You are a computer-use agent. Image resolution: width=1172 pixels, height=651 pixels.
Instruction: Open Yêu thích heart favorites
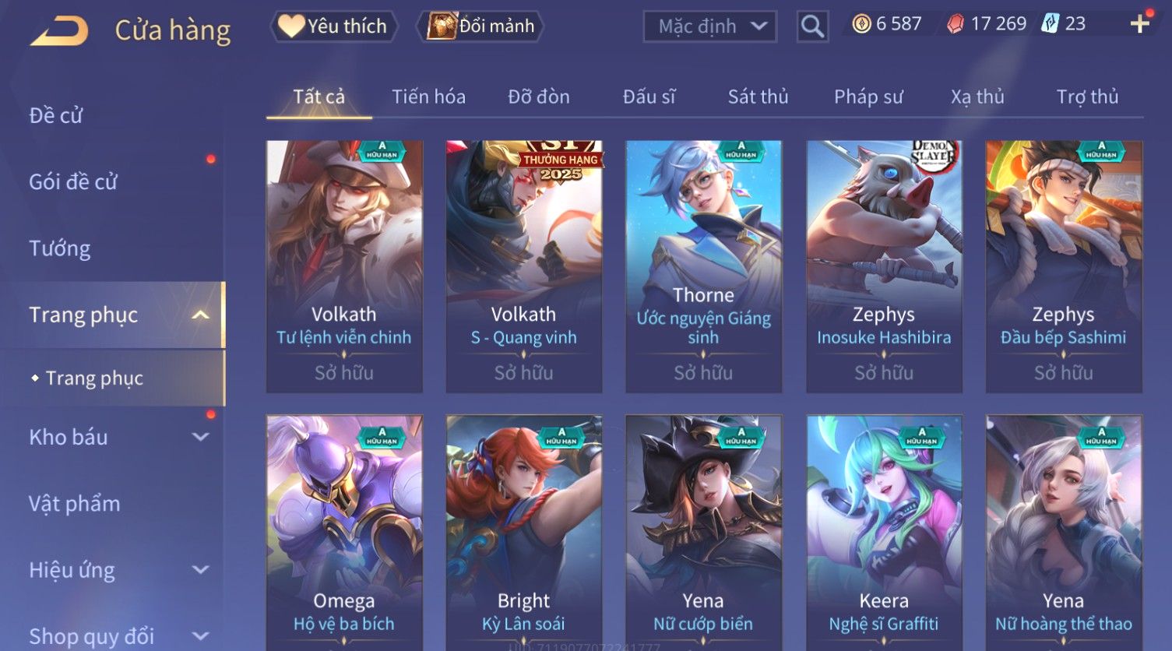click(x=333, y=26)
